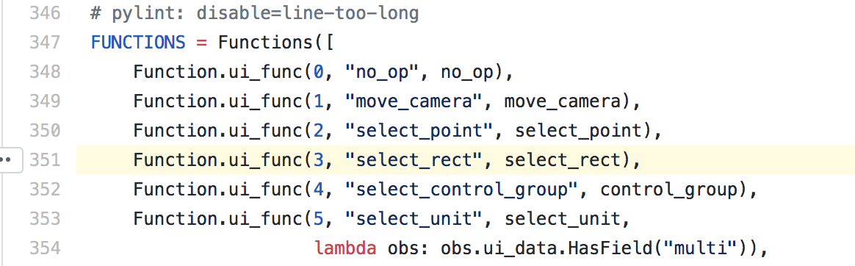This screenshot has width=855, height=266.
Task: Select line number 349
Action: tap(45, 101)
